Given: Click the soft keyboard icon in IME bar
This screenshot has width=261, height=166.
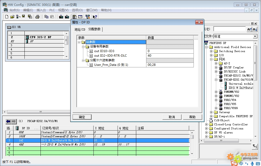Looking at the screenshot, I should pyautogui.click(x=258, y=163).
